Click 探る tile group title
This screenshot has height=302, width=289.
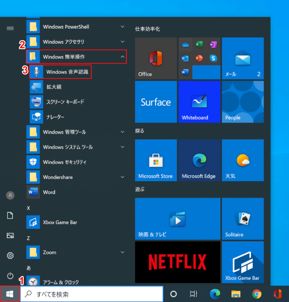[x=139, y=131]
